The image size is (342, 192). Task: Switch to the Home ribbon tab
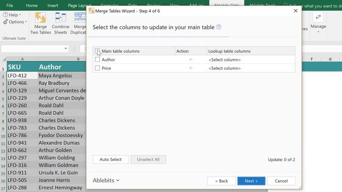tap(32, 5)
